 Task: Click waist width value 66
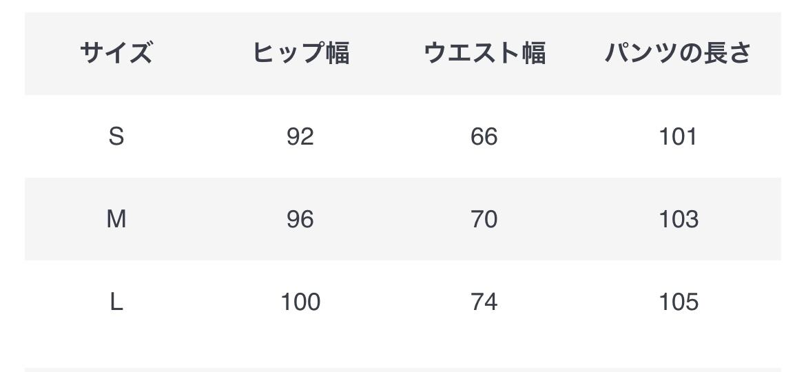click(484, 136)
